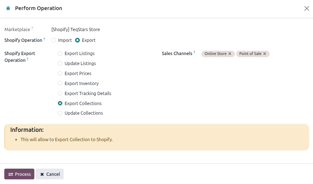Screen dimensions: 313x184
Task: Remove the Online Store sales channel tag
Action: coord(230,54)
